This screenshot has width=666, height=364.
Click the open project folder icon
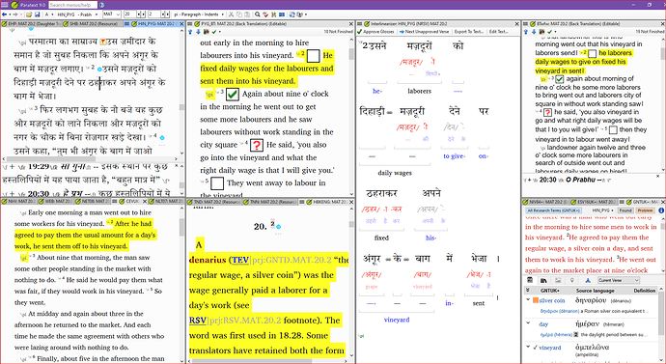coord(29,14)
